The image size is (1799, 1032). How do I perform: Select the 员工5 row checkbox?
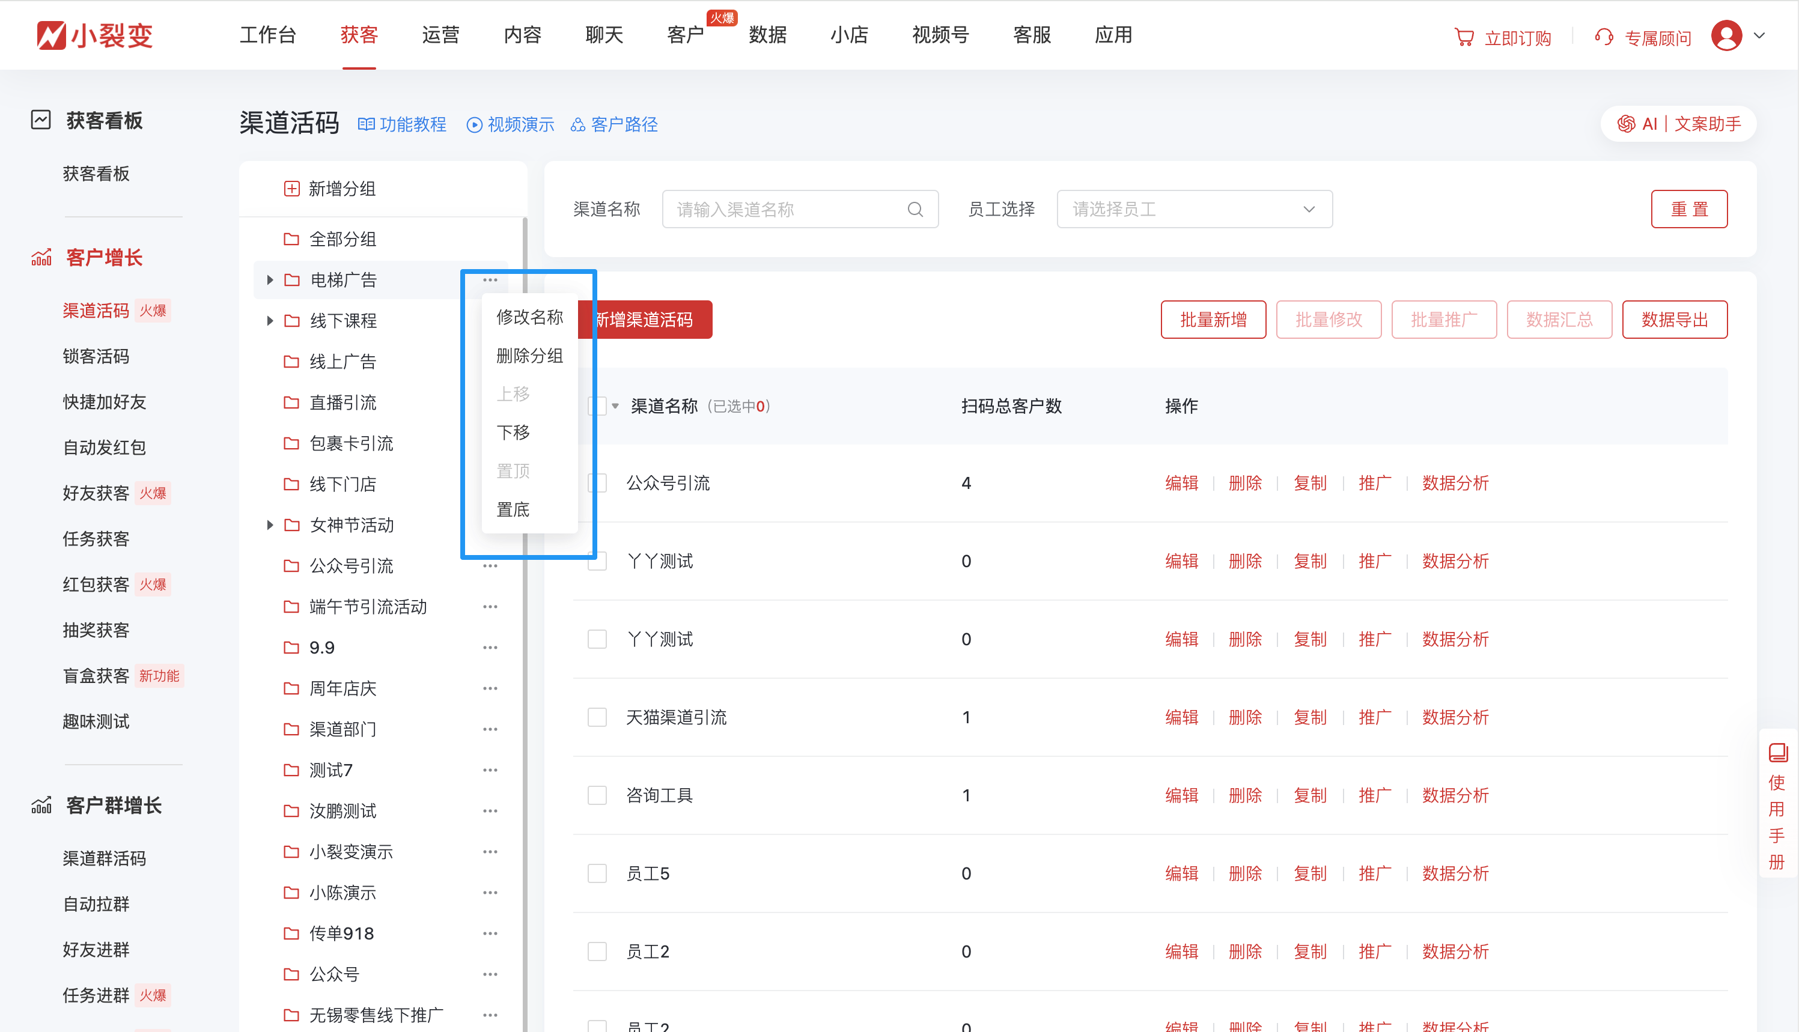[597, 873]
